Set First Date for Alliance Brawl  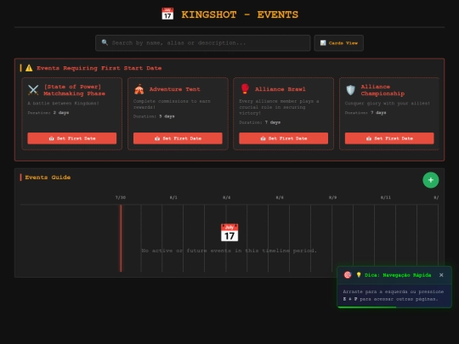pyautogui.click(x=284, y=138)
